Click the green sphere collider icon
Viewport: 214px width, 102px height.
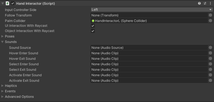click(x=93, y=21)
